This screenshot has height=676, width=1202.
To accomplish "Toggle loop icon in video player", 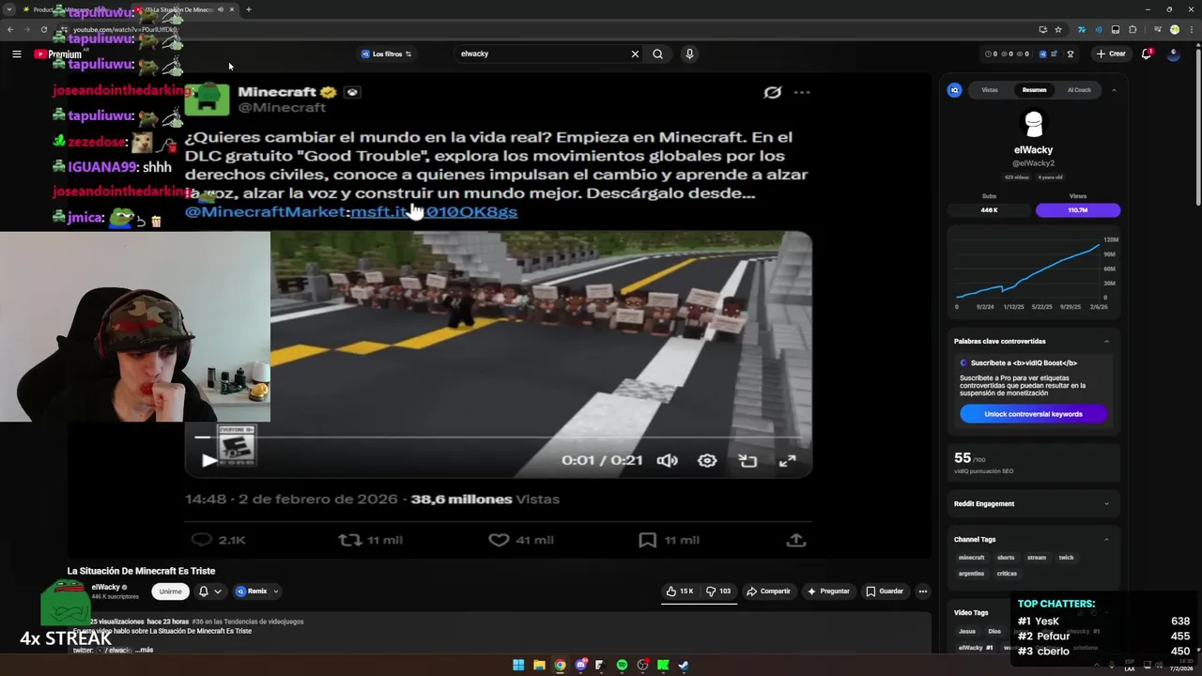I will point(747,461).
